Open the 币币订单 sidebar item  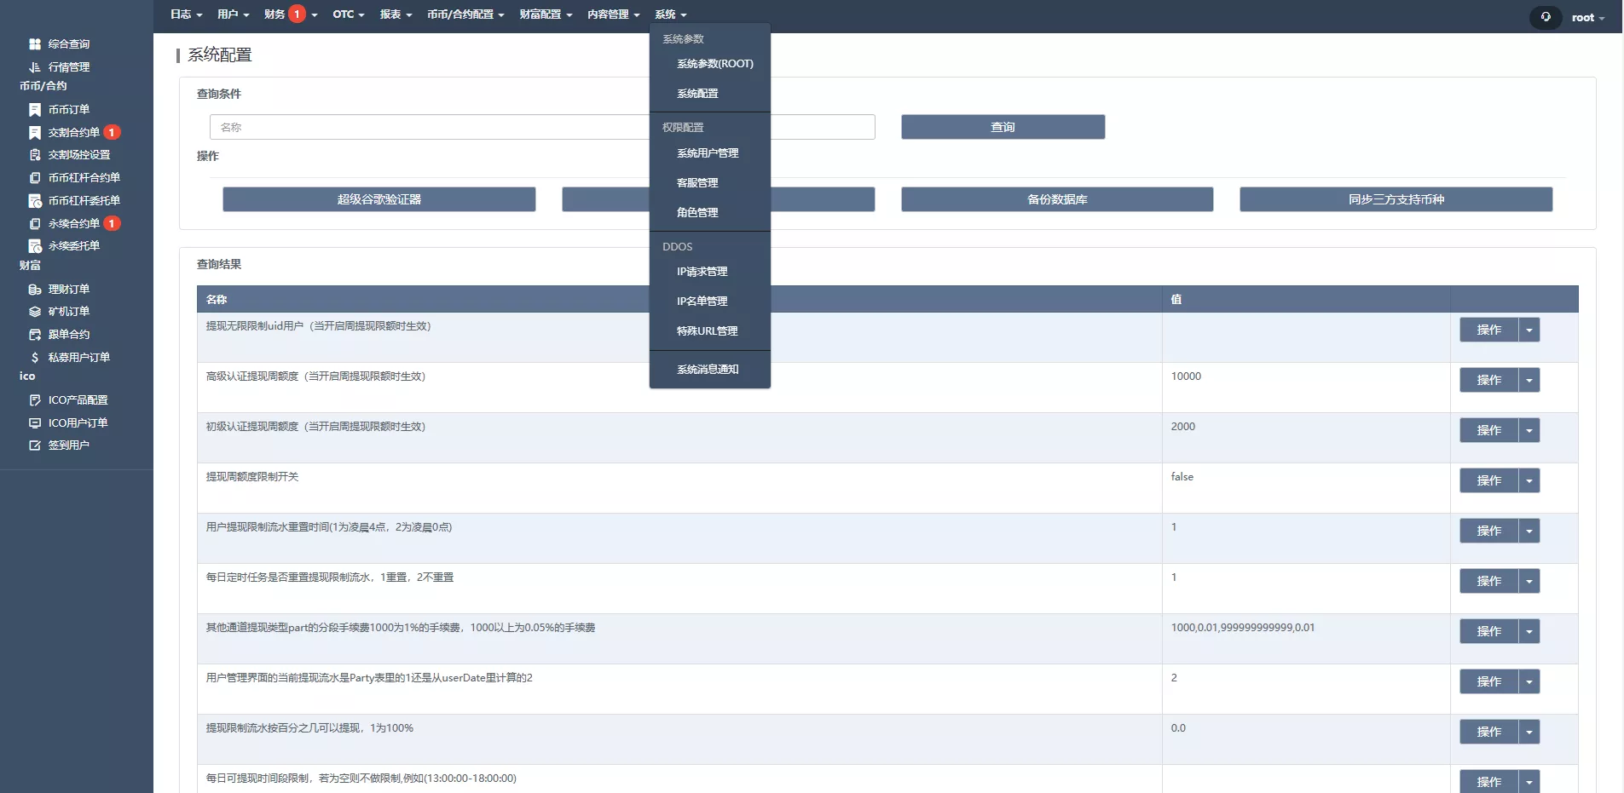67,109
